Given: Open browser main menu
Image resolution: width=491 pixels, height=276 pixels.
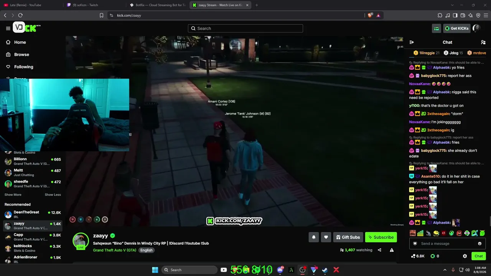Looking at the screenshot, I should coord(486,15).
